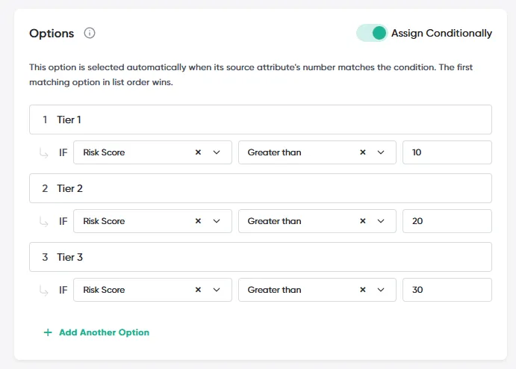The image size is (516, 369).
Task: Click the threshold field containing 30
Action: point(447,290)
